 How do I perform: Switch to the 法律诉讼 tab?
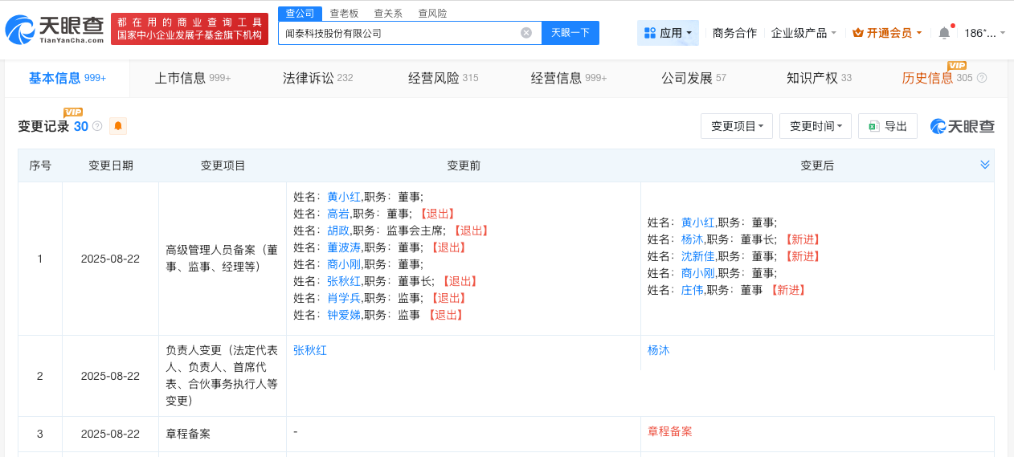pyautogui.click(x=317, y=78)
